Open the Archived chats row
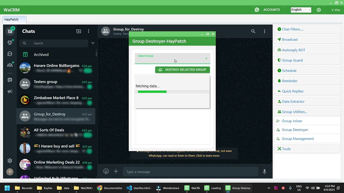 pos(56,54)
